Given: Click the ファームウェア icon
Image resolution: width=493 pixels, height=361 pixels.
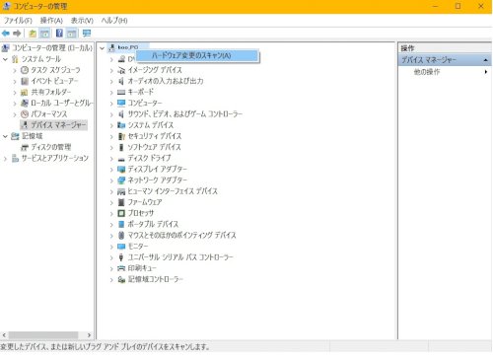Looking at the screenshot, I should click(121, 202).
